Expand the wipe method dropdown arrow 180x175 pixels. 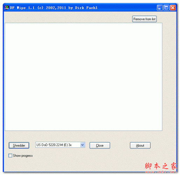[82, 145]
